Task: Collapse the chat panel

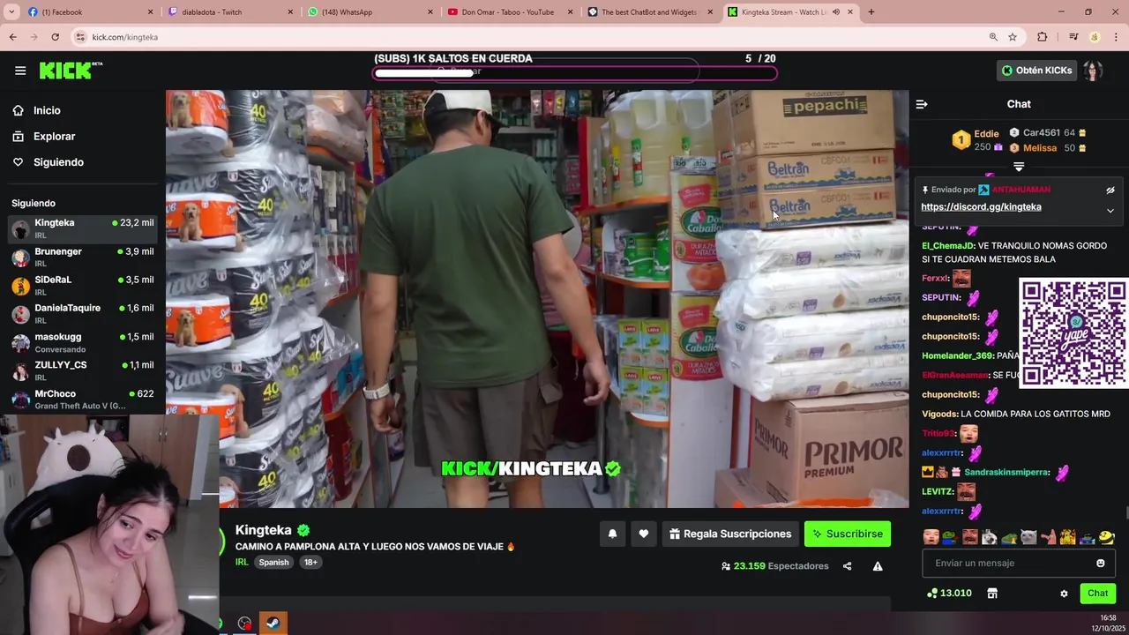Action: [x=922, y=104]
